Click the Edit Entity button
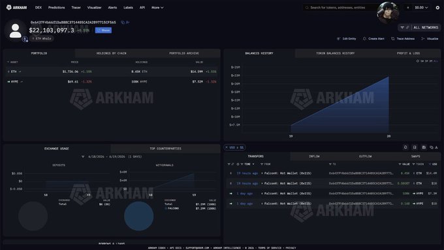The image size is (444, 250). [346, 38]
